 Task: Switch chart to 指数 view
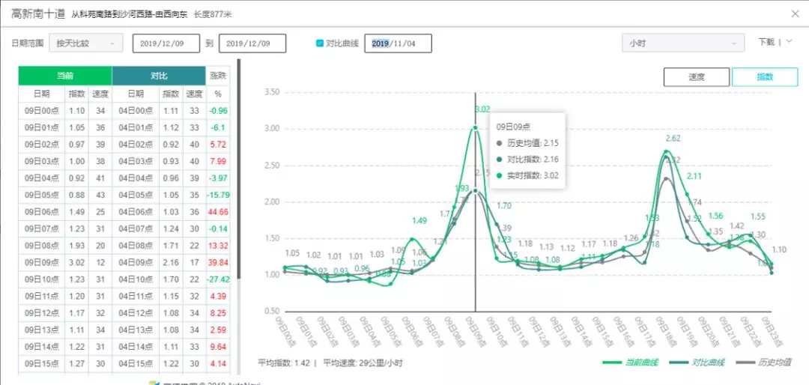point(764,77)
